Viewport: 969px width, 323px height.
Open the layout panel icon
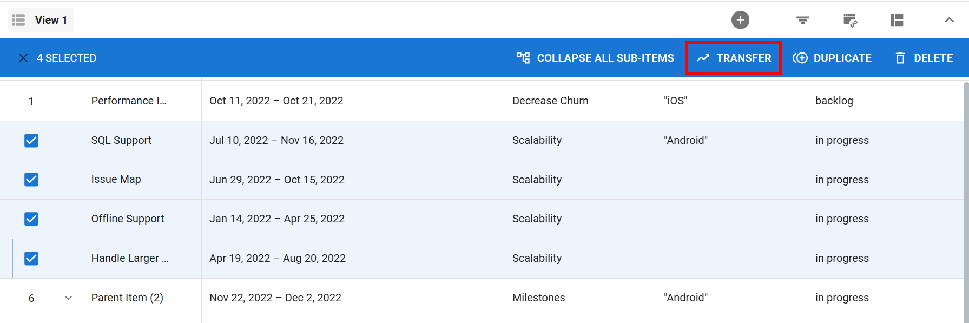coord(897,20)
